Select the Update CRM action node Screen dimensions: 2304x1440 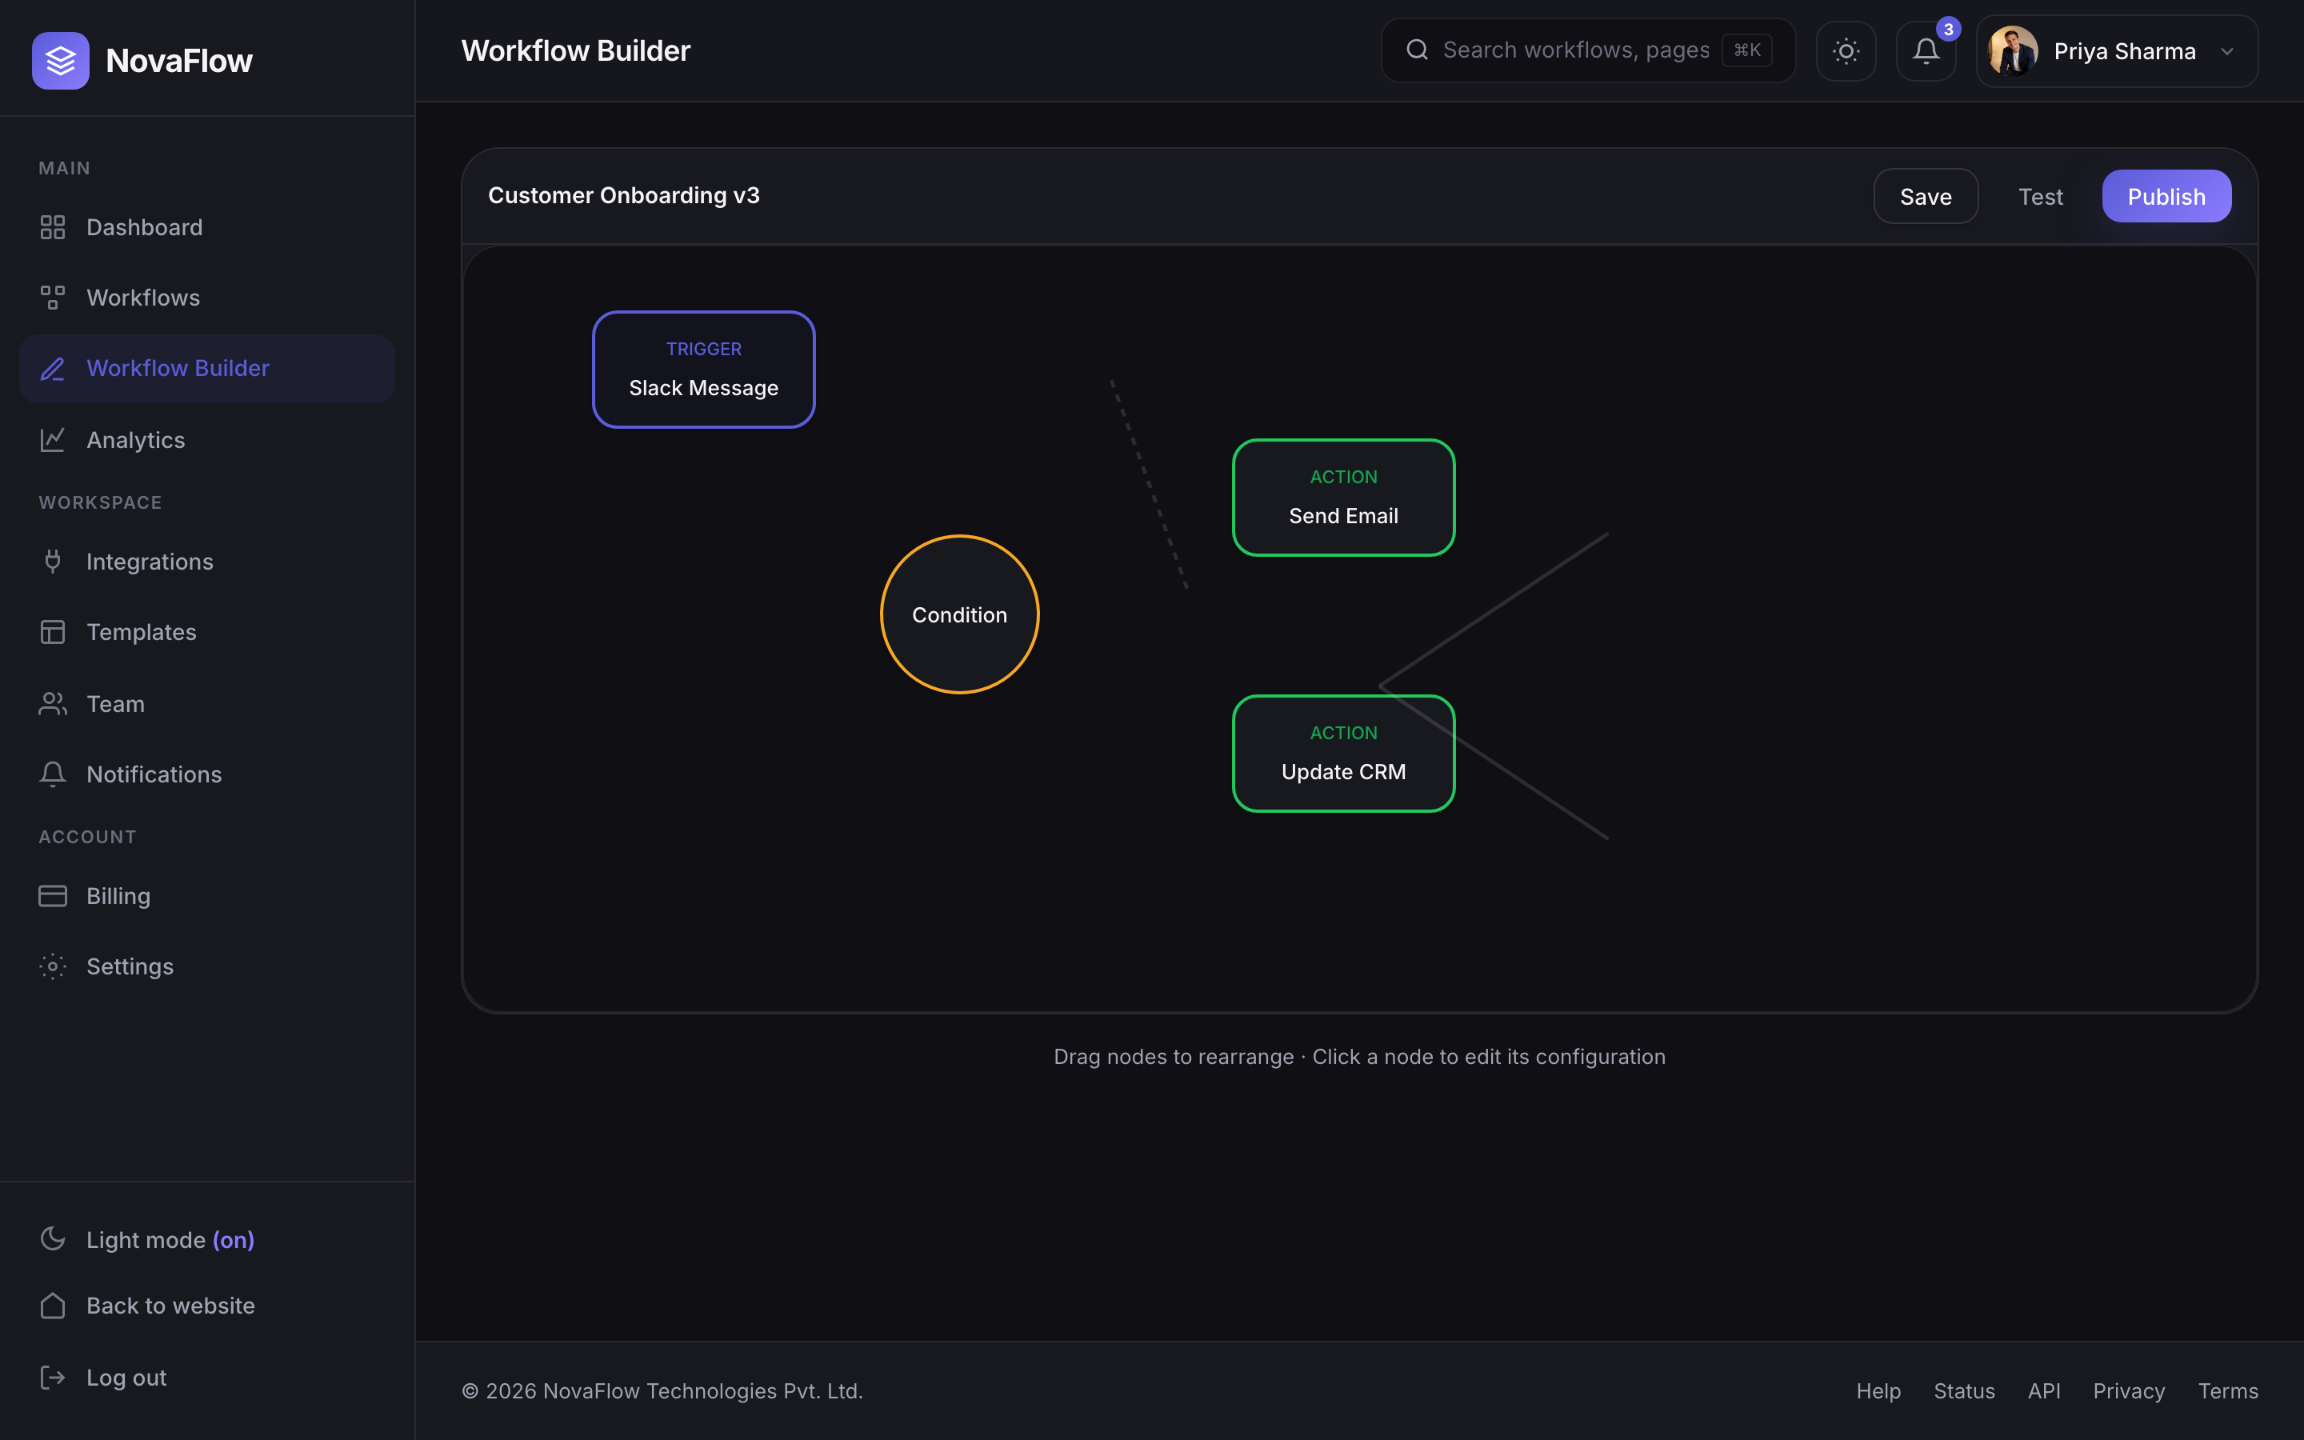pos(1343,754)
